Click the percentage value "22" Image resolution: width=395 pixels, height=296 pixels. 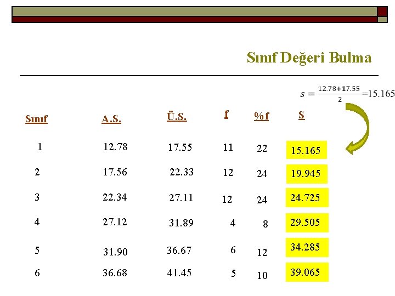[262, 148]
